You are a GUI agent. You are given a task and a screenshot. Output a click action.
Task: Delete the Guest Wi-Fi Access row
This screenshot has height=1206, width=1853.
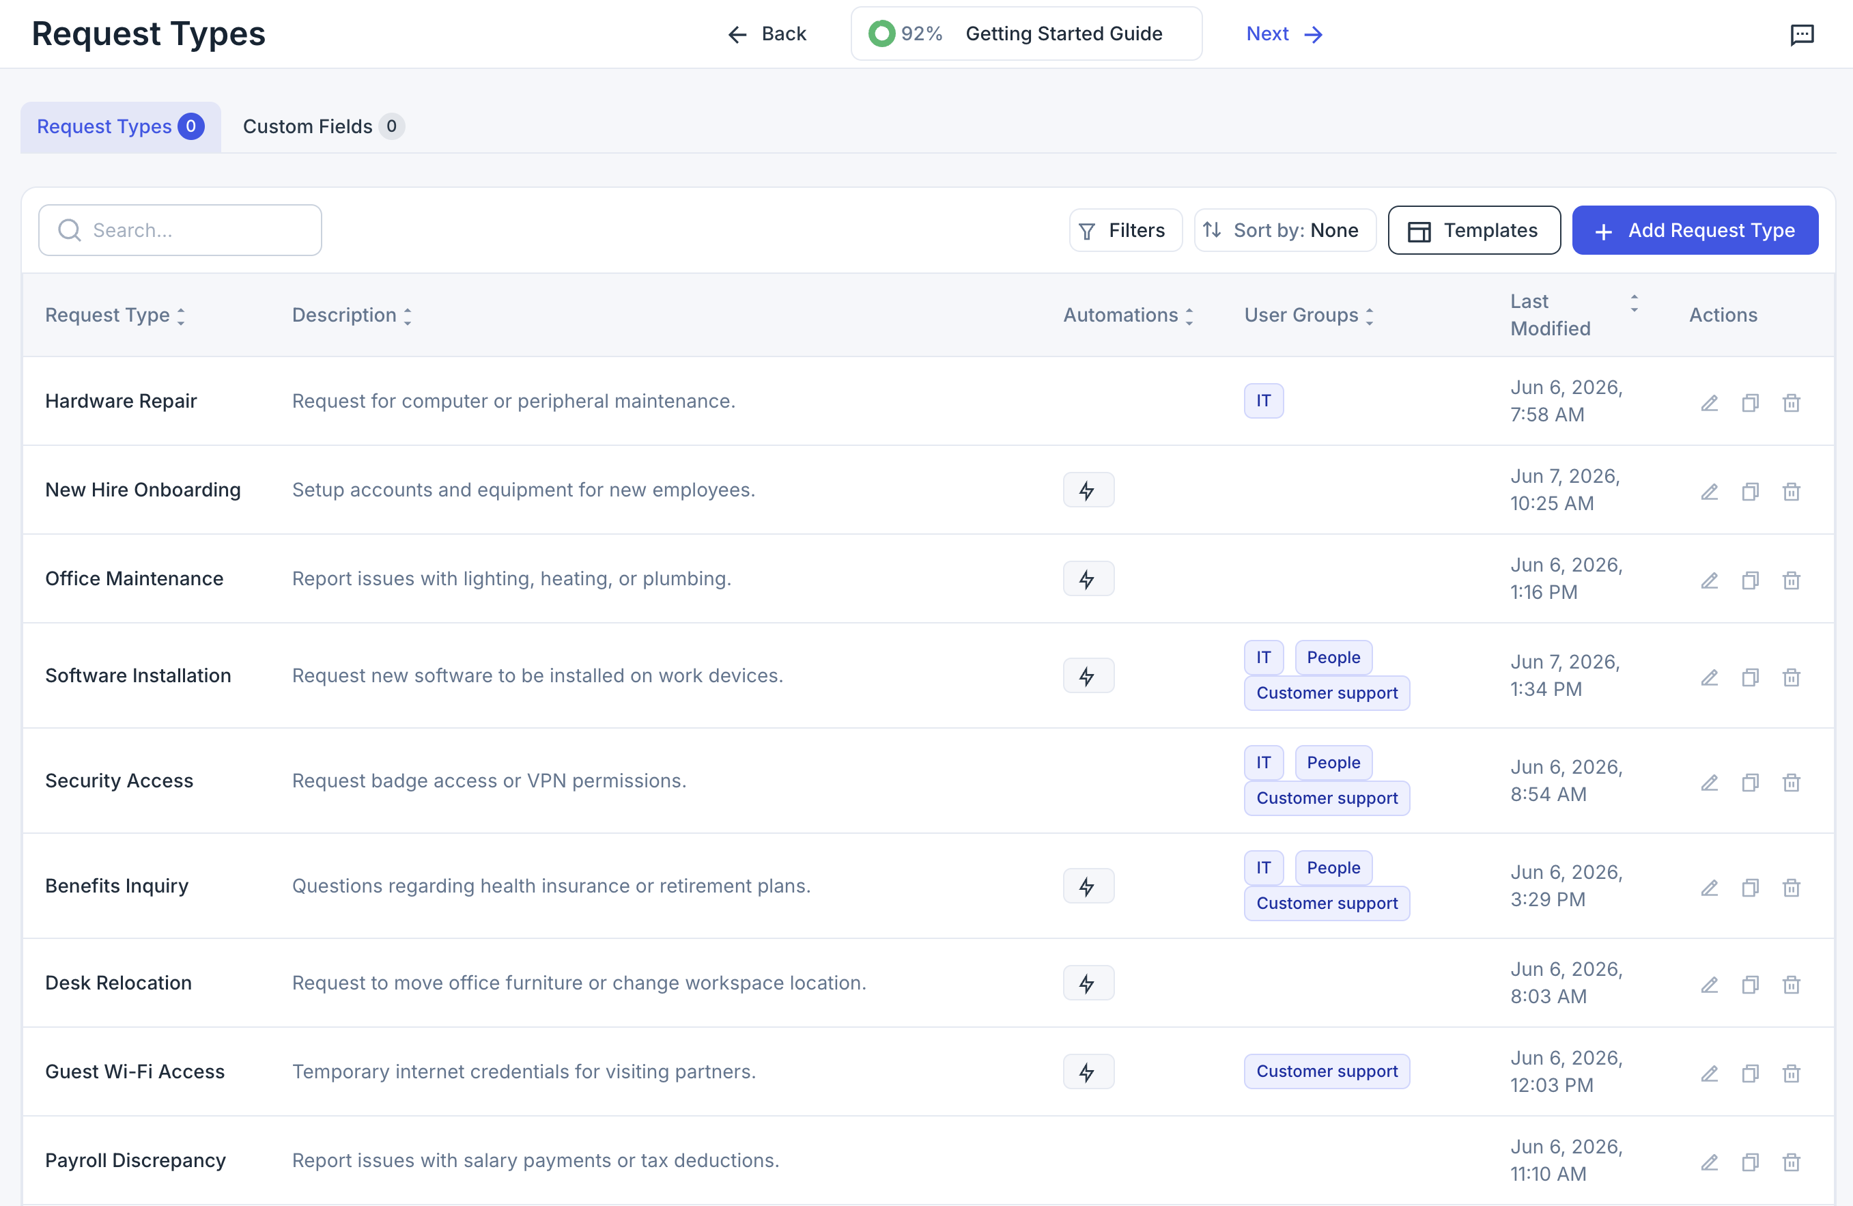tap(1792, 1073)
